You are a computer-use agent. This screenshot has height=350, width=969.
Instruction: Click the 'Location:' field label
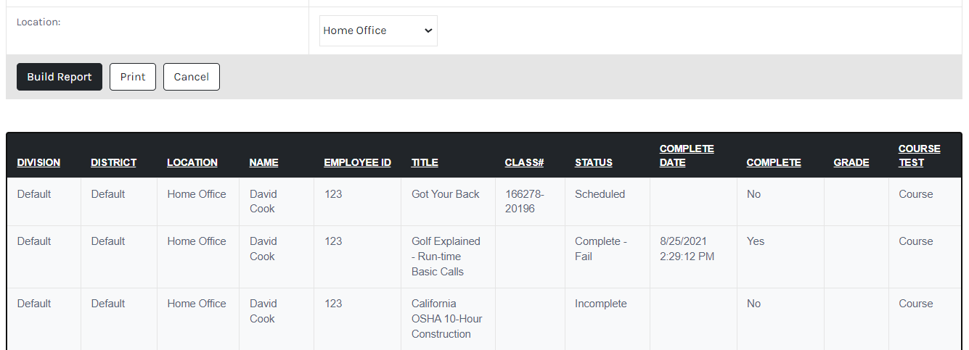[38, 22]
